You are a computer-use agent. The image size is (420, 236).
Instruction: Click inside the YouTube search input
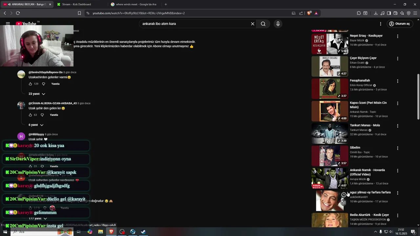[195, 24]
